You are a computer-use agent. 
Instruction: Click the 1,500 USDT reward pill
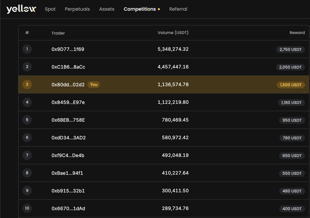click(x=291, y=85)
